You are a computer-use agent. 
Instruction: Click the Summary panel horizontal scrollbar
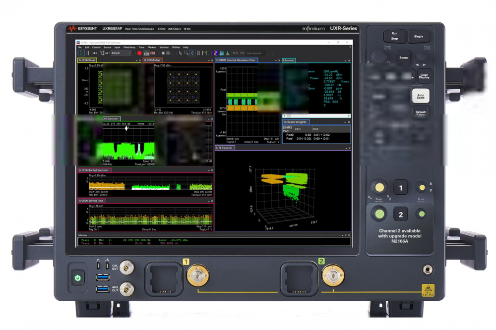[316, 116]
